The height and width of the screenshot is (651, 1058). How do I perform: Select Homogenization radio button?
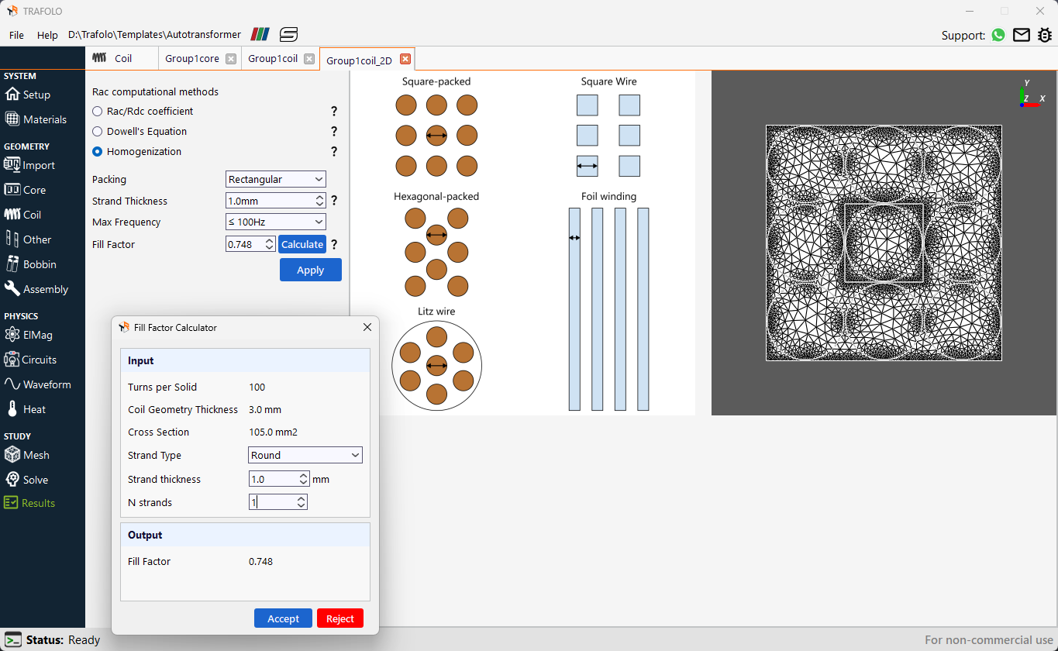point(98,152)
